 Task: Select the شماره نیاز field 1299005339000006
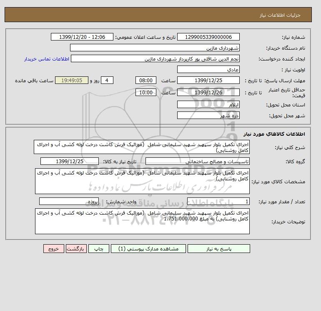208,37
